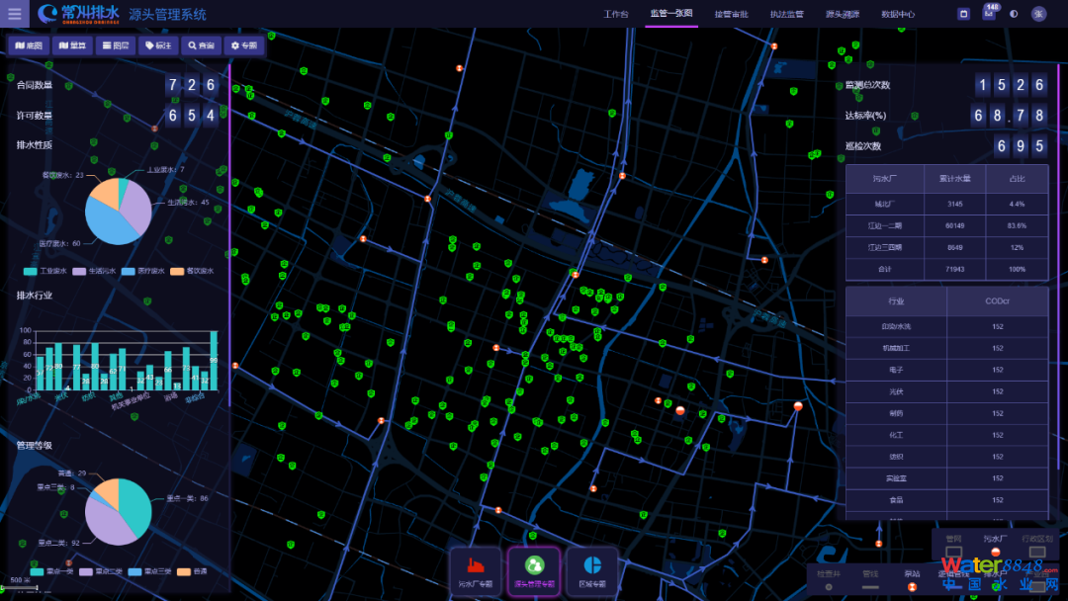
Task: Click the calendar icon in the header
Action: coord(963,14)
